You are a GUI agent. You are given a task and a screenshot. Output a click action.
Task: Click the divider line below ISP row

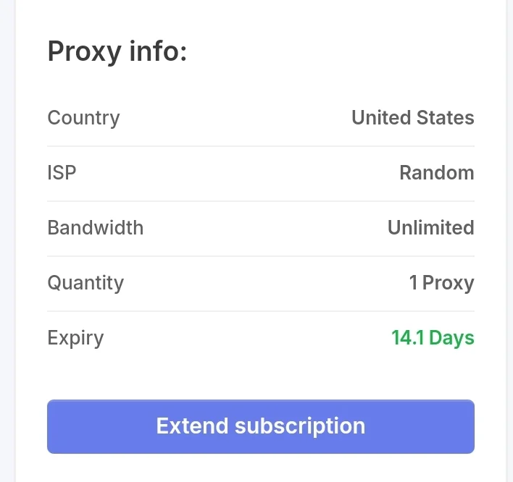(x=261, y=201)
